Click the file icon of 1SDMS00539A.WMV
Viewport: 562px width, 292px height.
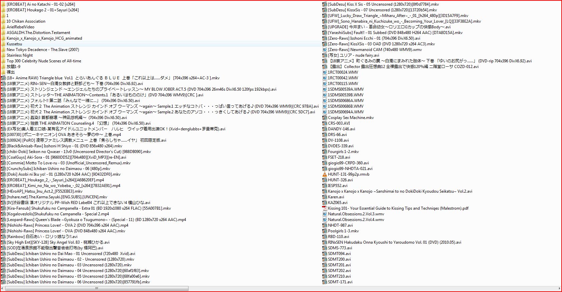tap(325, 89)
